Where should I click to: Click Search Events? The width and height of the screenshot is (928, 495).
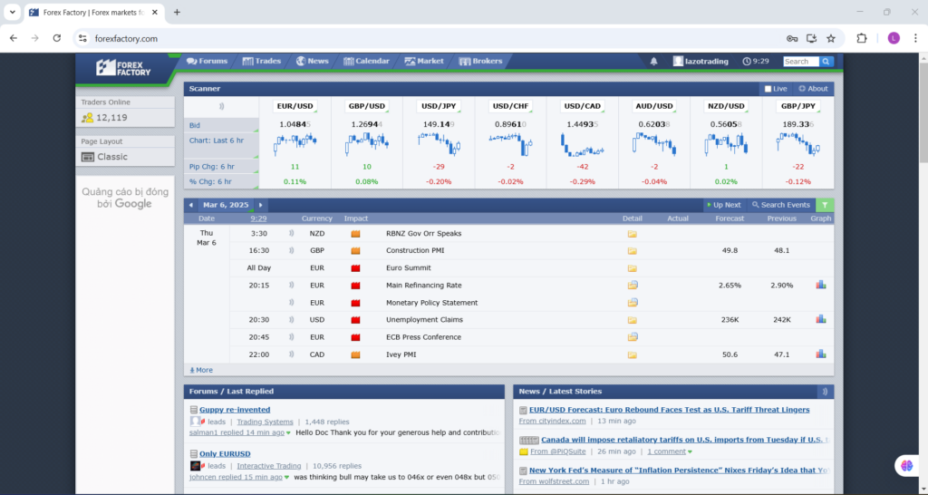(x=780, y=205)
